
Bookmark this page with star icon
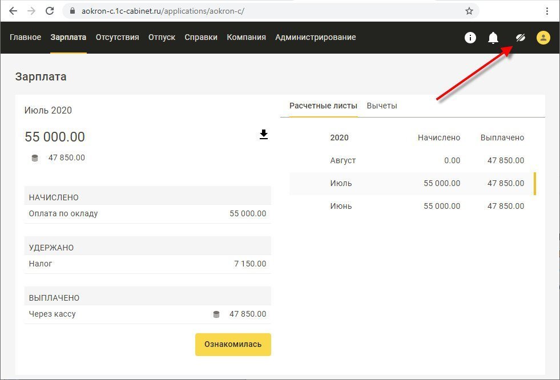[x=469, y=11]
